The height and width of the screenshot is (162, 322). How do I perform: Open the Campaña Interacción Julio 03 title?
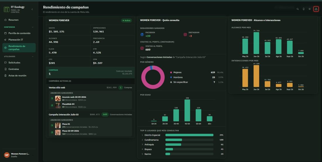tap(64, 114)
